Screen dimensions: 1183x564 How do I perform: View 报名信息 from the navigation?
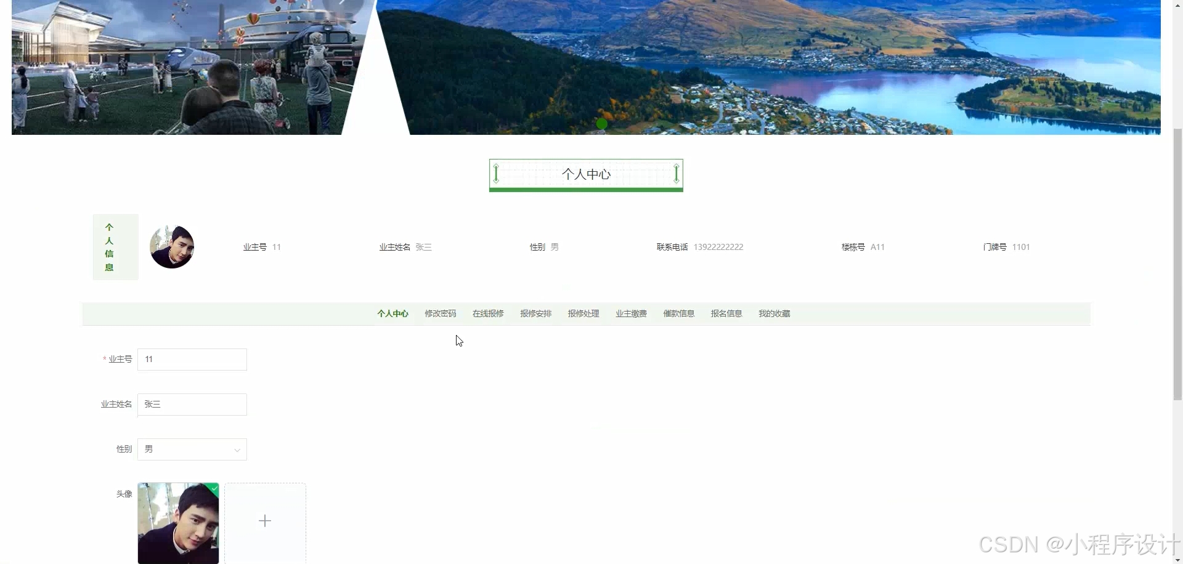(726, 313)
